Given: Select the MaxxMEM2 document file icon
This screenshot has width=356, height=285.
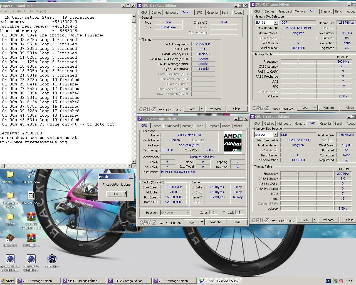Looking at the screenshot, I should tap(31, 196).
